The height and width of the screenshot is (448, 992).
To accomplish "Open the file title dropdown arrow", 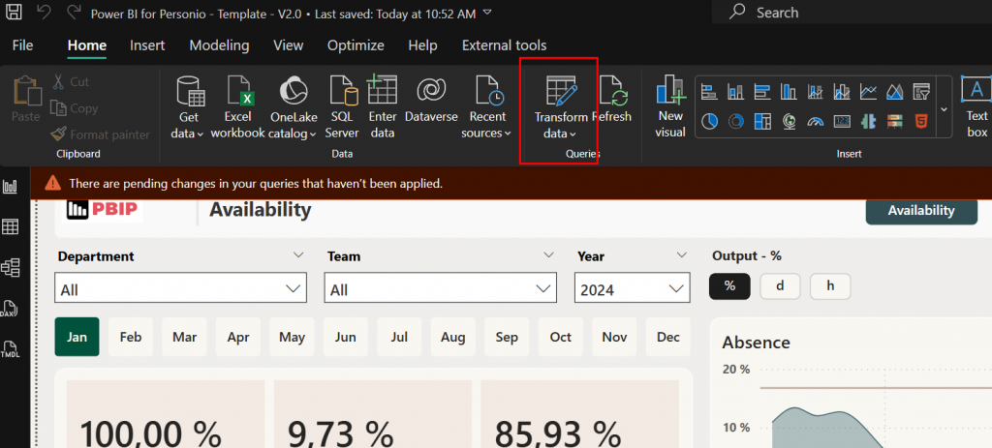I will pyautogui.click(x=486, y=13).
